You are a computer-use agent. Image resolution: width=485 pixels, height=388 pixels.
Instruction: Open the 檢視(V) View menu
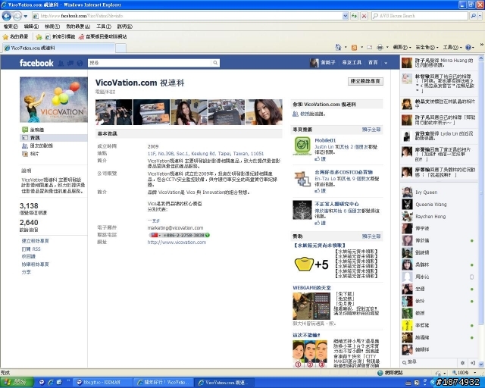[52, 27]
